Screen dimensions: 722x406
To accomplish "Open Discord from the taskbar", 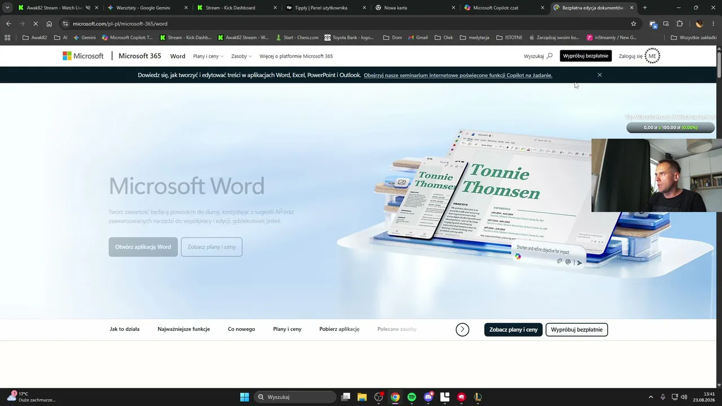I will click(428, 397).
